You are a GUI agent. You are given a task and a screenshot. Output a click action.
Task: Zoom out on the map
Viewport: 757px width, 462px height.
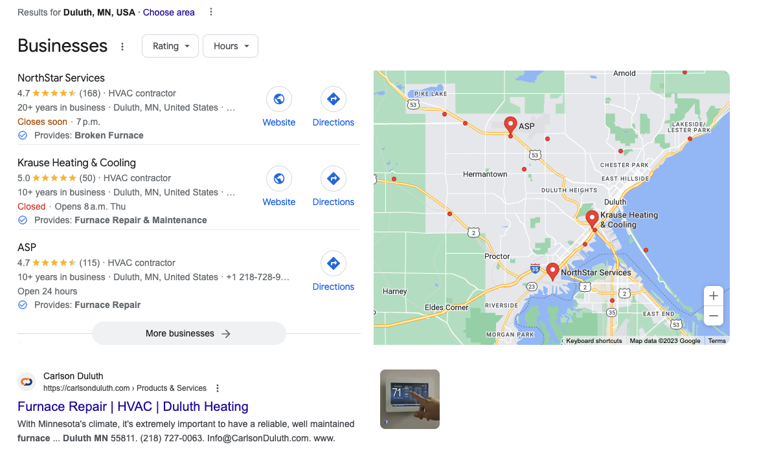click(x=714, y=316)
